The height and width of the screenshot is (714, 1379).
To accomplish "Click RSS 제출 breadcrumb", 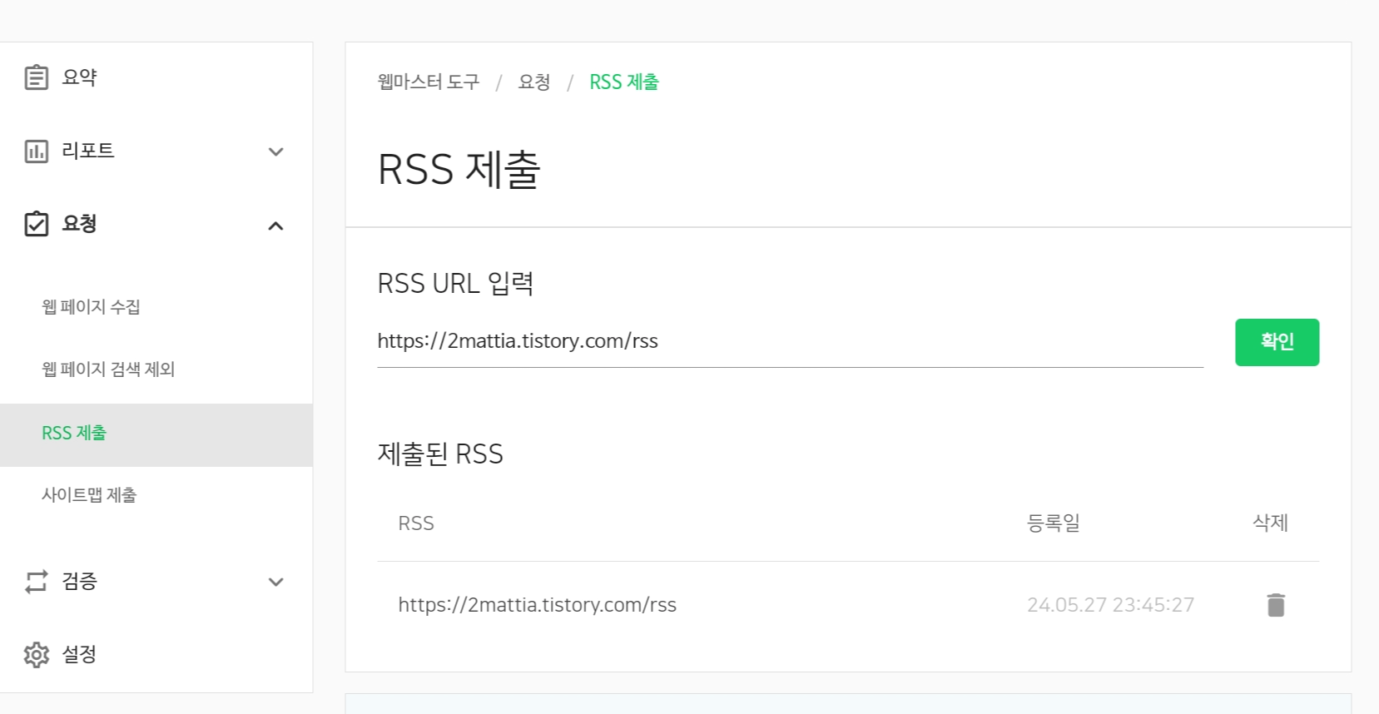I will 624,82.
